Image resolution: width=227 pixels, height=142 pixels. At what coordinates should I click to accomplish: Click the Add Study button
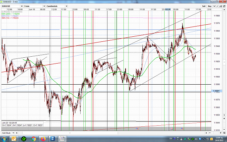pyautogui.click(x=7, y=133)
